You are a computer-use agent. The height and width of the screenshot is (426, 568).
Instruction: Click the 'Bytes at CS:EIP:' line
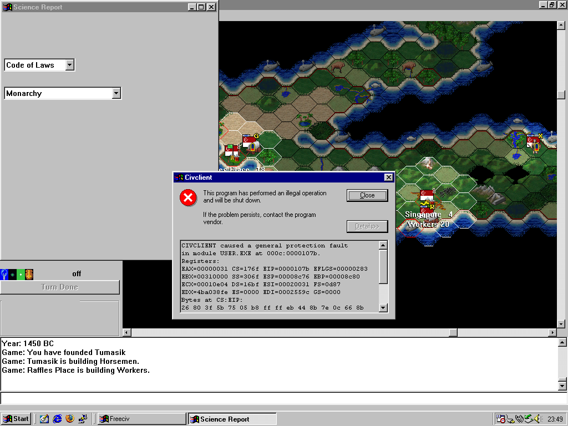212,300
